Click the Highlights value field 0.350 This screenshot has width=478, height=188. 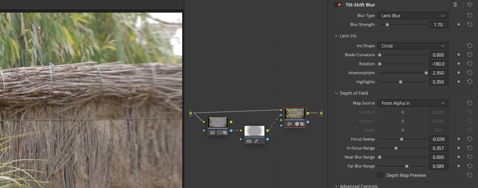pos(438,82)
